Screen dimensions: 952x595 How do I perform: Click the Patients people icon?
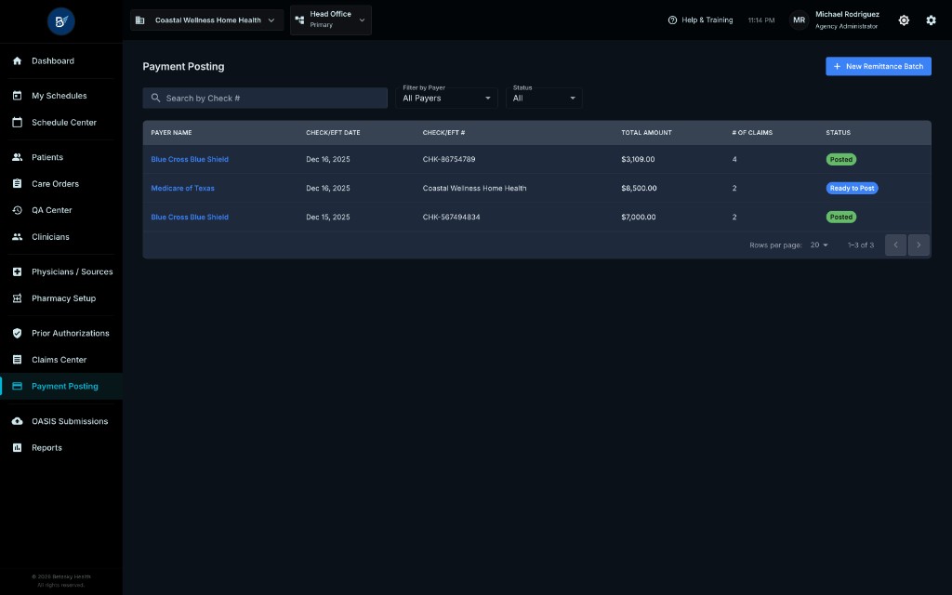coord(17,156)
